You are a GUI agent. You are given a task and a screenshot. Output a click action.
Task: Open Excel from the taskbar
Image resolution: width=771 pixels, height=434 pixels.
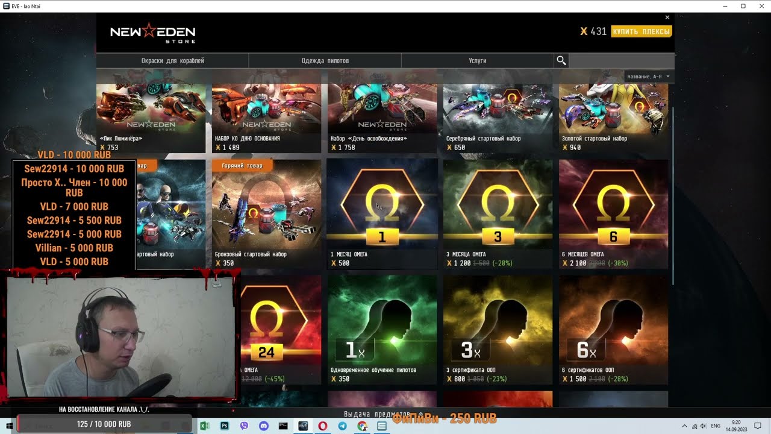point(204,426)
